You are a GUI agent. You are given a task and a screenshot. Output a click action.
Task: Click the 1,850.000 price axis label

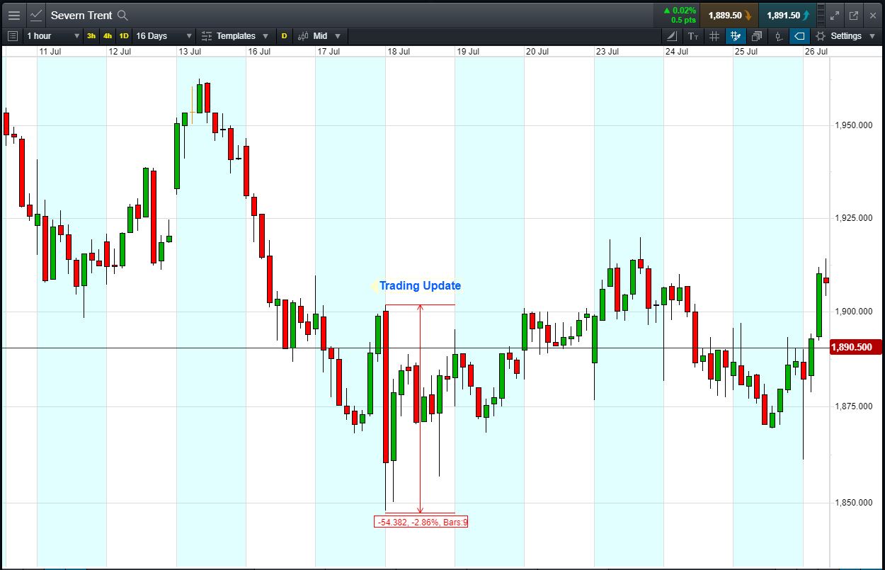tap(854, 503)
